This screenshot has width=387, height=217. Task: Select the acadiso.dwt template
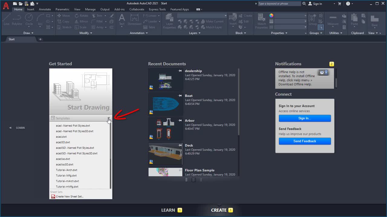[x=63, y=159]
